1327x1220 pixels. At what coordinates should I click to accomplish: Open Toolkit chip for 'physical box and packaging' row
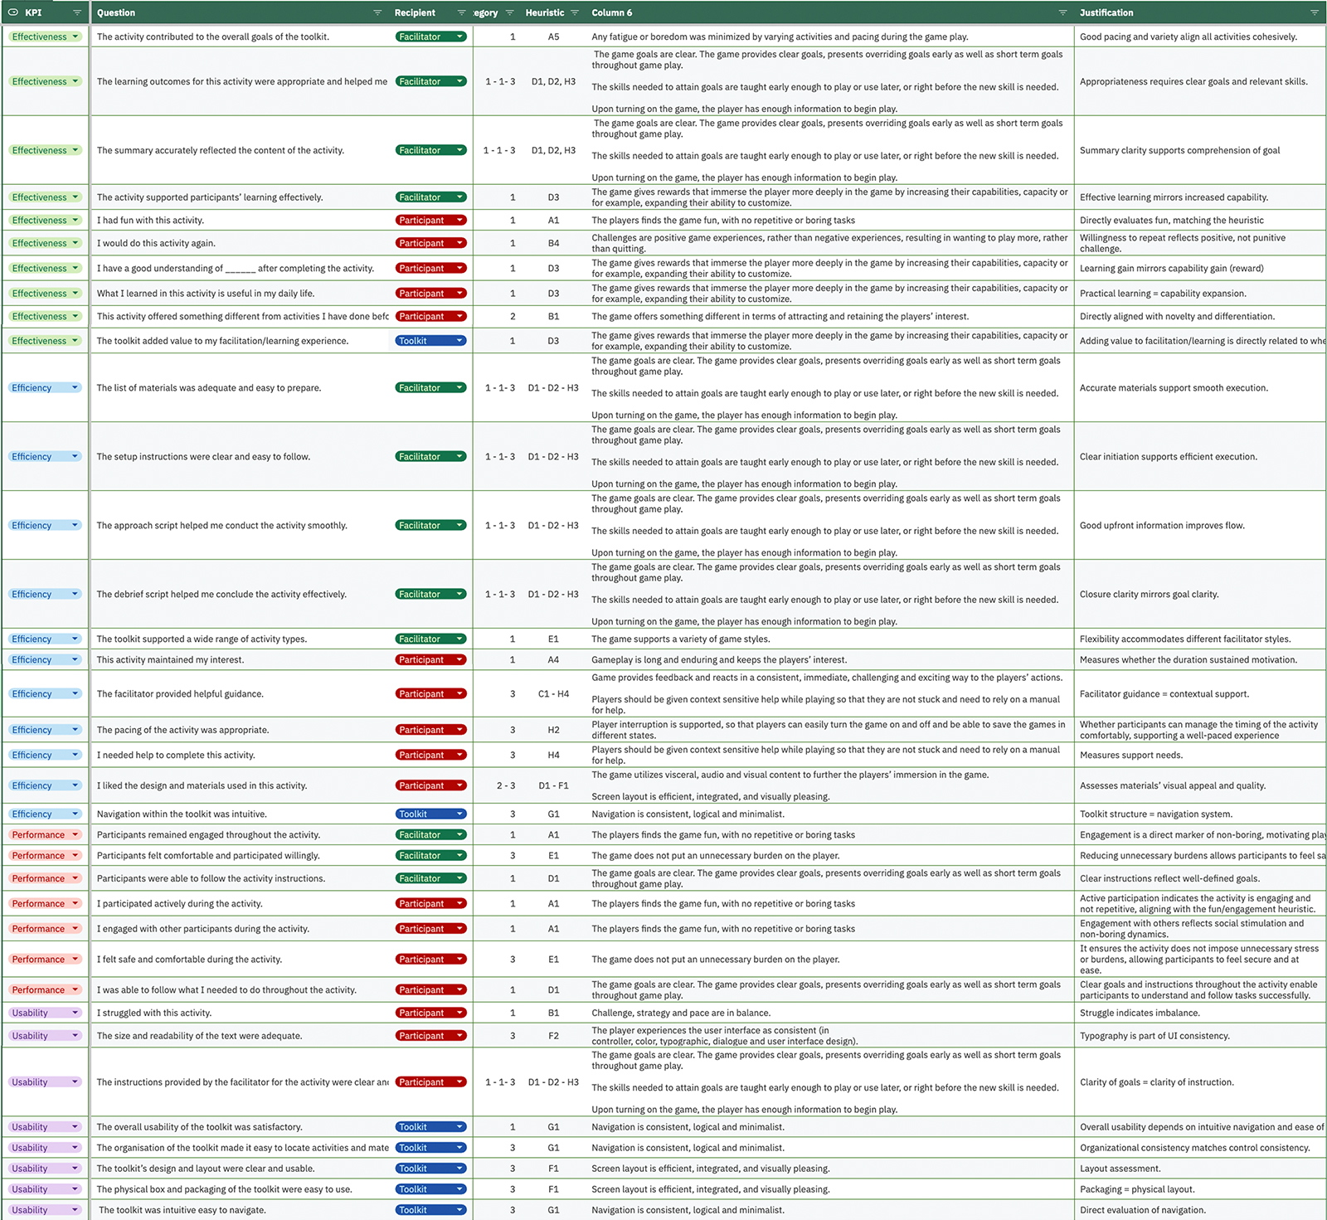[430, 1189]
